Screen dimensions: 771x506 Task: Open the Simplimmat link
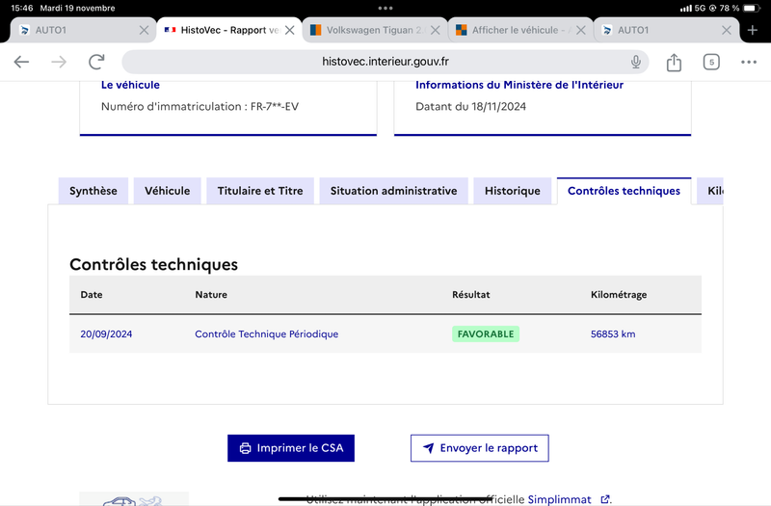pos(559,499)
